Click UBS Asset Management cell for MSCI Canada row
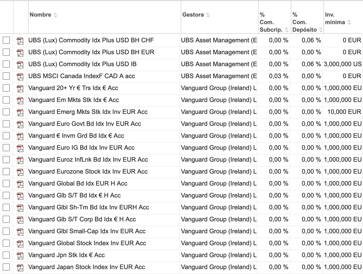This screenshot has width=363, height=274. pos(219,76)
